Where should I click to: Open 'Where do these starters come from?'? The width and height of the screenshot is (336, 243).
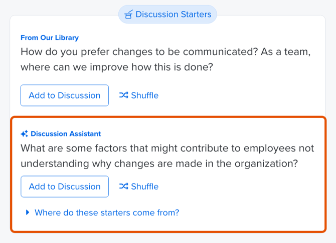click(107, 212)
